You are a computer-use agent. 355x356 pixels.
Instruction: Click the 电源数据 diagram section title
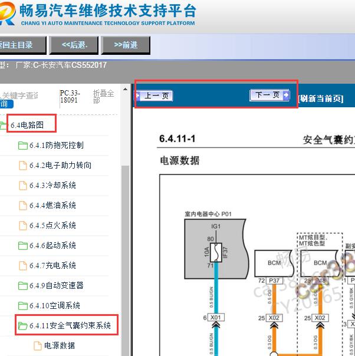pos(180,160)
